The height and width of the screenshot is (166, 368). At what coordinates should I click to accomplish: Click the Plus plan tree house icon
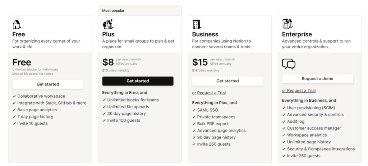click(107, 24)
